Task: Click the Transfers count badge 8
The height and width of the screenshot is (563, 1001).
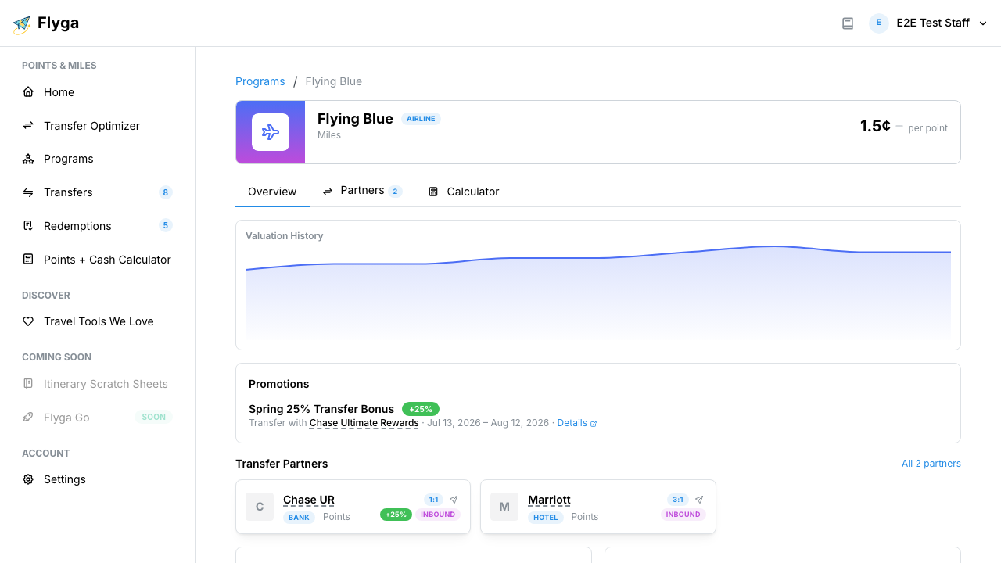Action: click(165, 192)
